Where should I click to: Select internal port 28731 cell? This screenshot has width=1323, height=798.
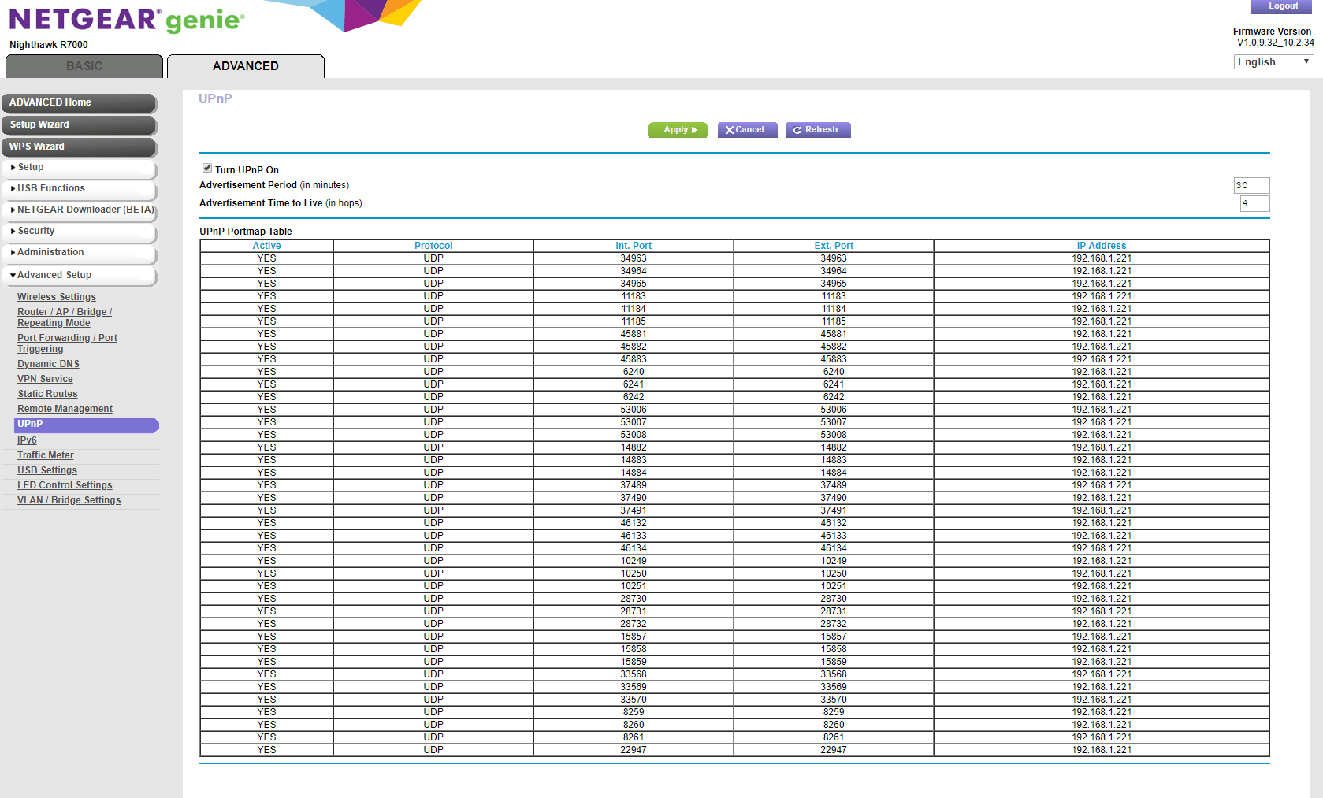coord(634,611)
